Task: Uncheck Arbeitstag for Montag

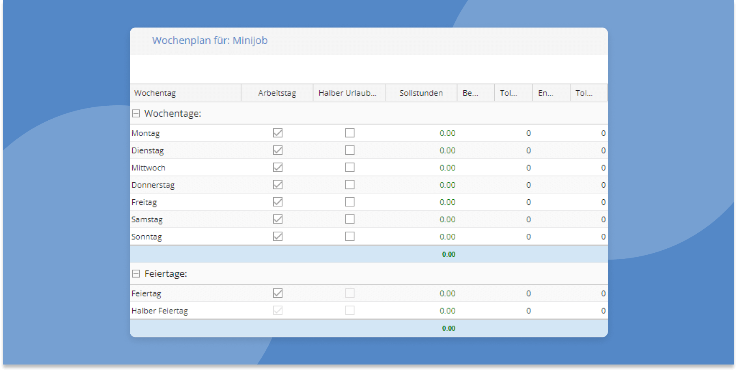Action: [x=278, y=133]
